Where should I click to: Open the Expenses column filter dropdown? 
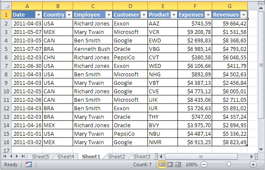[x=208, y=15]
